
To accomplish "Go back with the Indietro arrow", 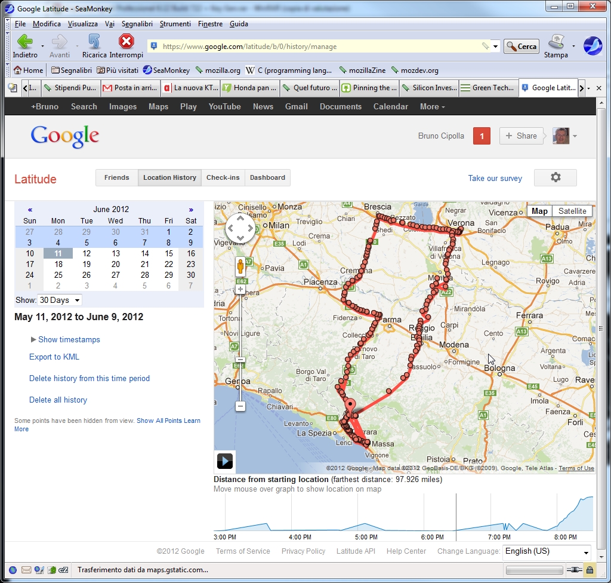I will (25, 46).
